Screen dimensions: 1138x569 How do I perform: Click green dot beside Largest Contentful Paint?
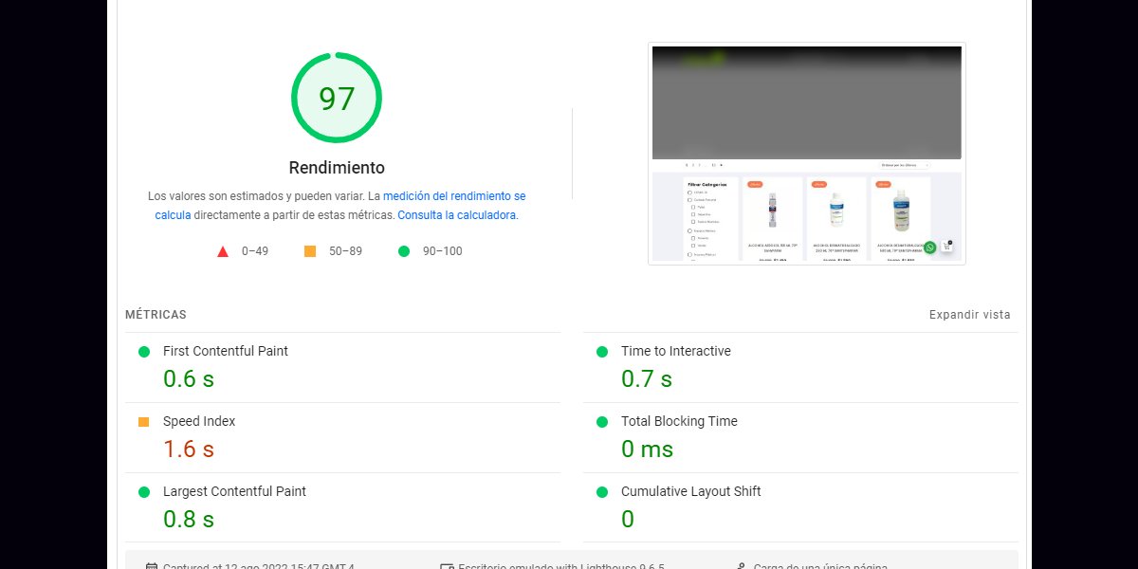pos(143,491)
